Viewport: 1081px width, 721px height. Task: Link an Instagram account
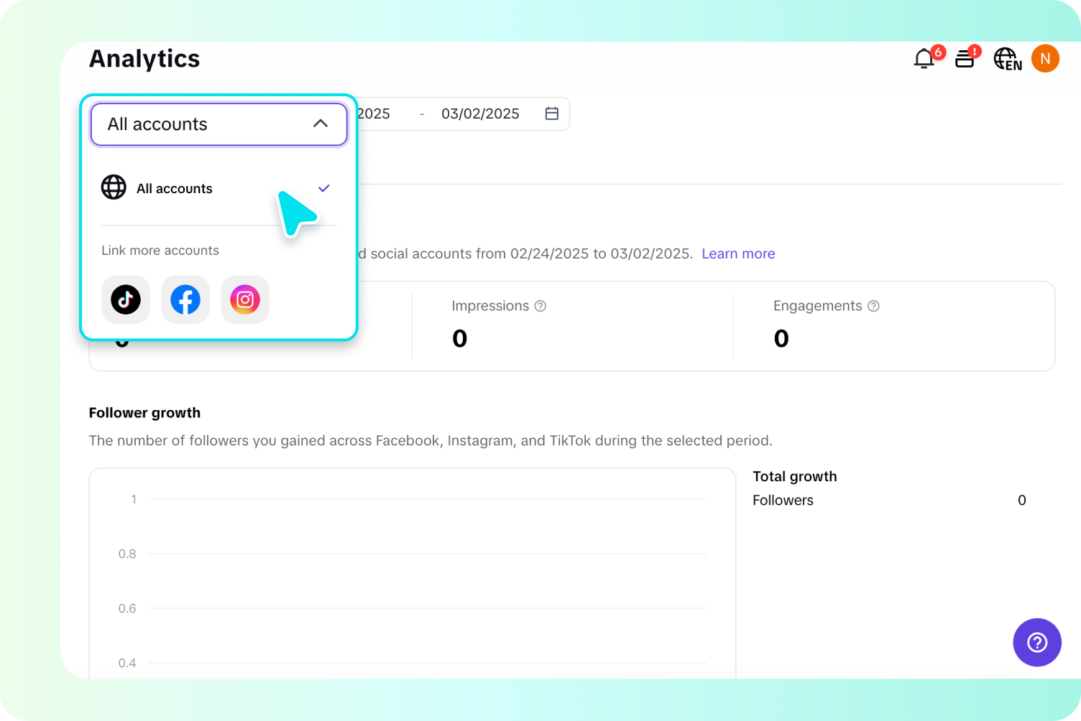[244, 299]
